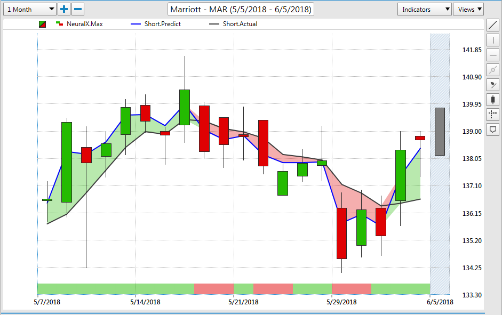The height and width of the screenshot is (315, 502).
Task: Pick the freehand drawing tool
Action: [x=492, y=84]
